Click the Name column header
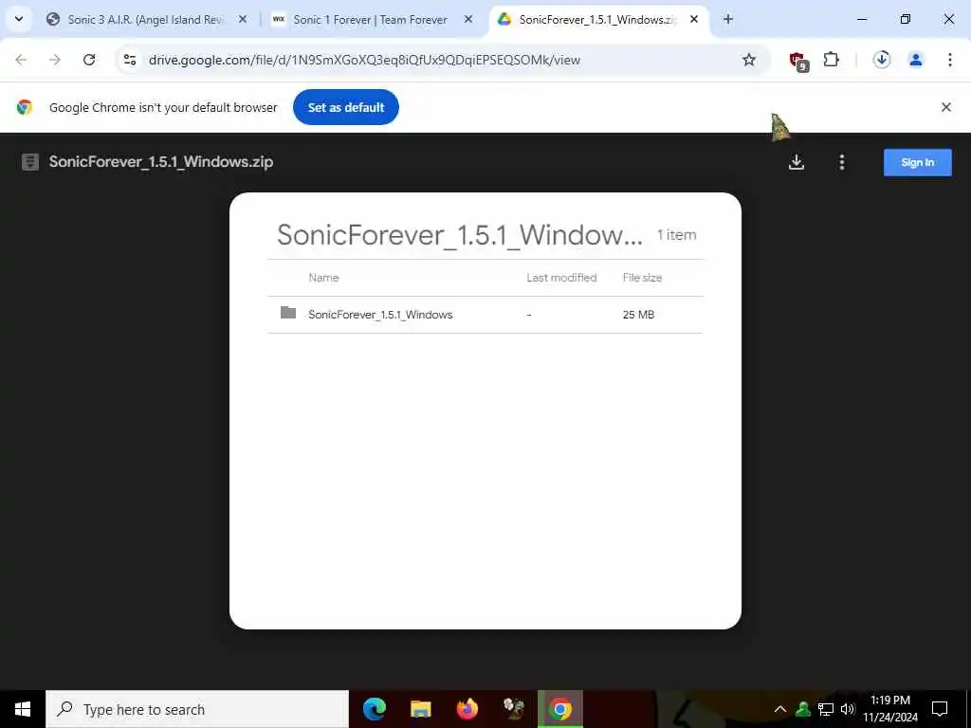 click(x=324, y=278)
